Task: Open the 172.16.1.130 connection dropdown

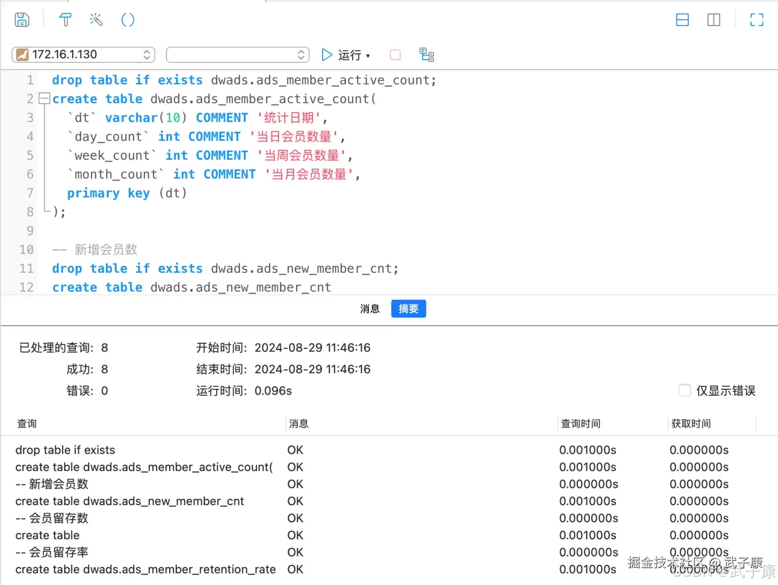Action: (x=84, y=54)
